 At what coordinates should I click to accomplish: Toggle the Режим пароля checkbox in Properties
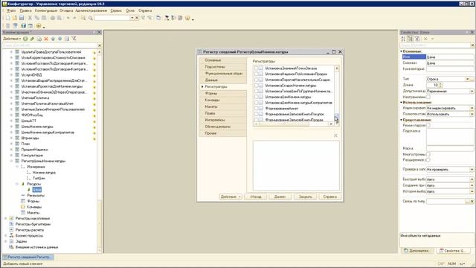tap(428, 125)
